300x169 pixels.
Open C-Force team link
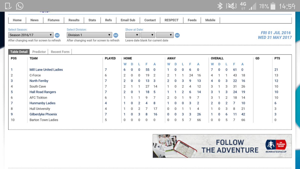35,75
